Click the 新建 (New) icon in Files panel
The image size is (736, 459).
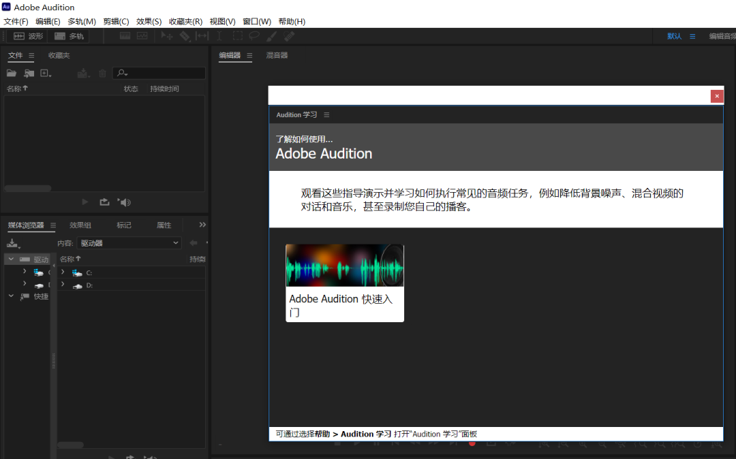coord(45,73)
